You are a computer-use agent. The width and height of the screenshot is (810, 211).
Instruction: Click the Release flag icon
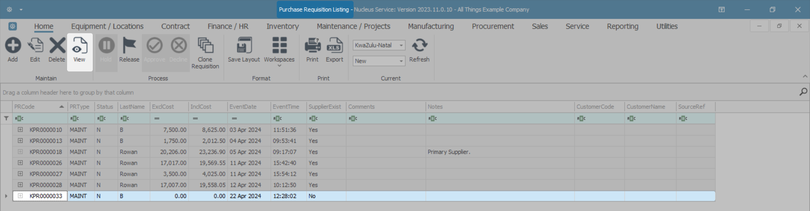[x=129, y=46]
